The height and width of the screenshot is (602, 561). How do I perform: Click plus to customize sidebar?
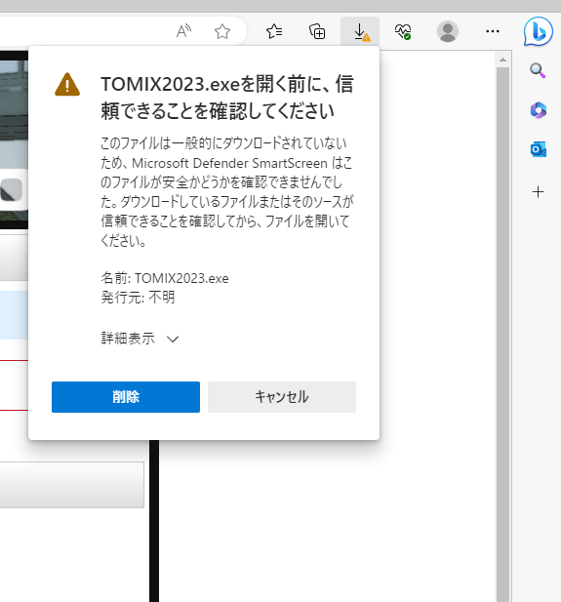[x=539, y=191]
